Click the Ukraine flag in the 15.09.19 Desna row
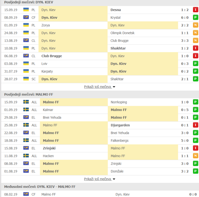The height and width of the screenshot is (197, 199). pyautogui.click(x=26, y=10)
